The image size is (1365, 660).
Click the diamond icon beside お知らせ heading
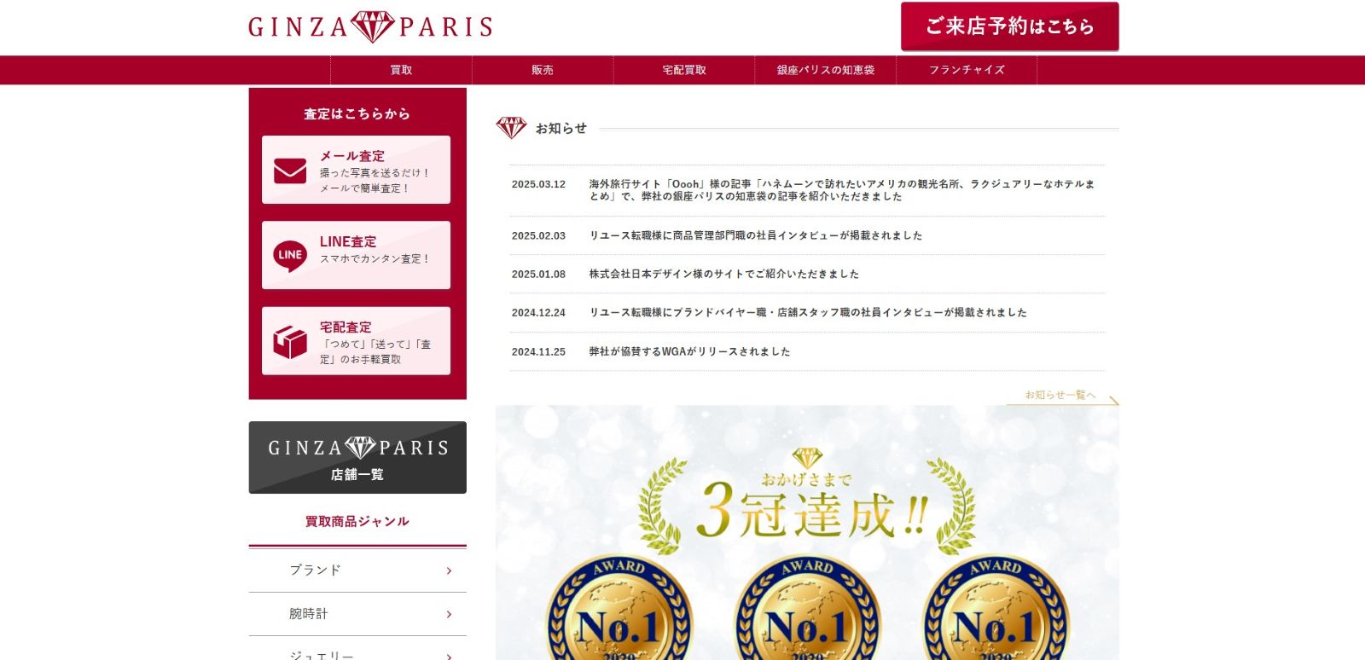512,128
